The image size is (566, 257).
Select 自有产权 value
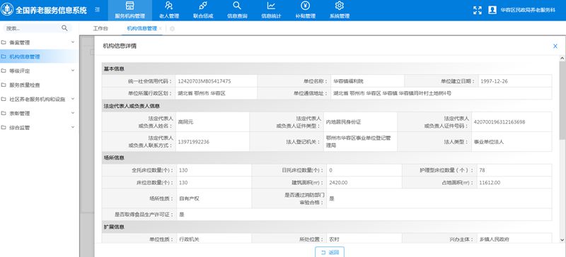(x=189, y=198)
